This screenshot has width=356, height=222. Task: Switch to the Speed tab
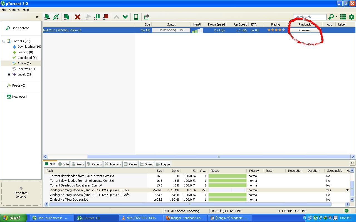tap(147, 164)
